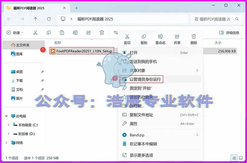Switch to details list view in status bar
This screenshot has height=163, width=247.
point(234,158)
